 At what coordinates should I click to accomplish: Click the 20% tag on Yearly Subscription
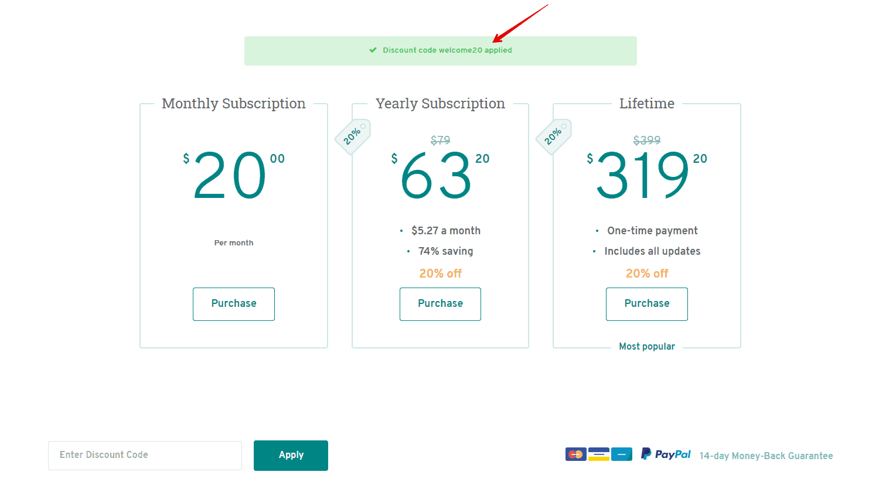[353, 137]
